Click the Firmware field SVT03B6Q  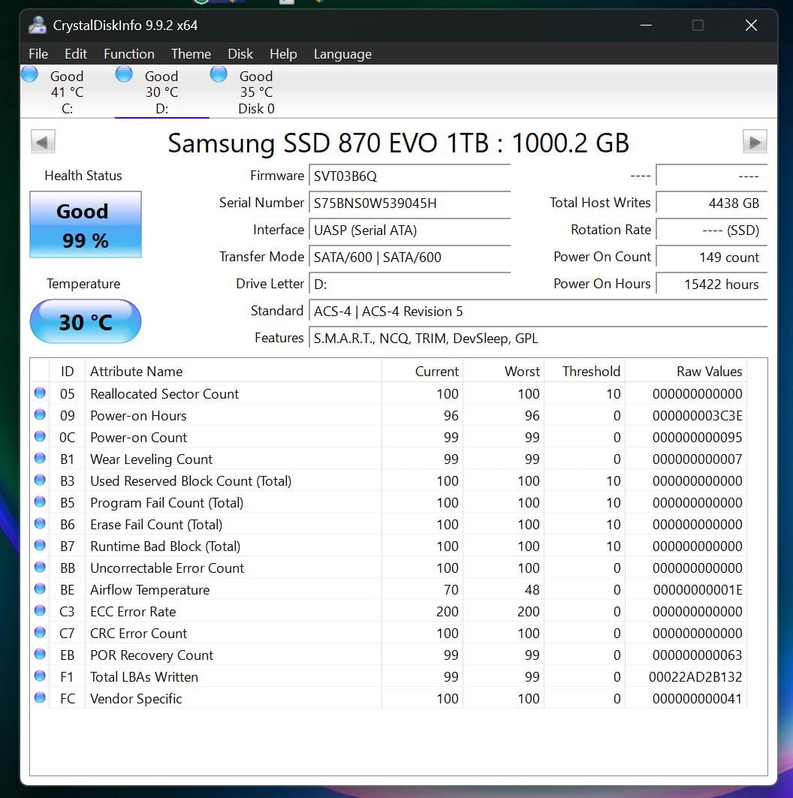coord(410,176)
